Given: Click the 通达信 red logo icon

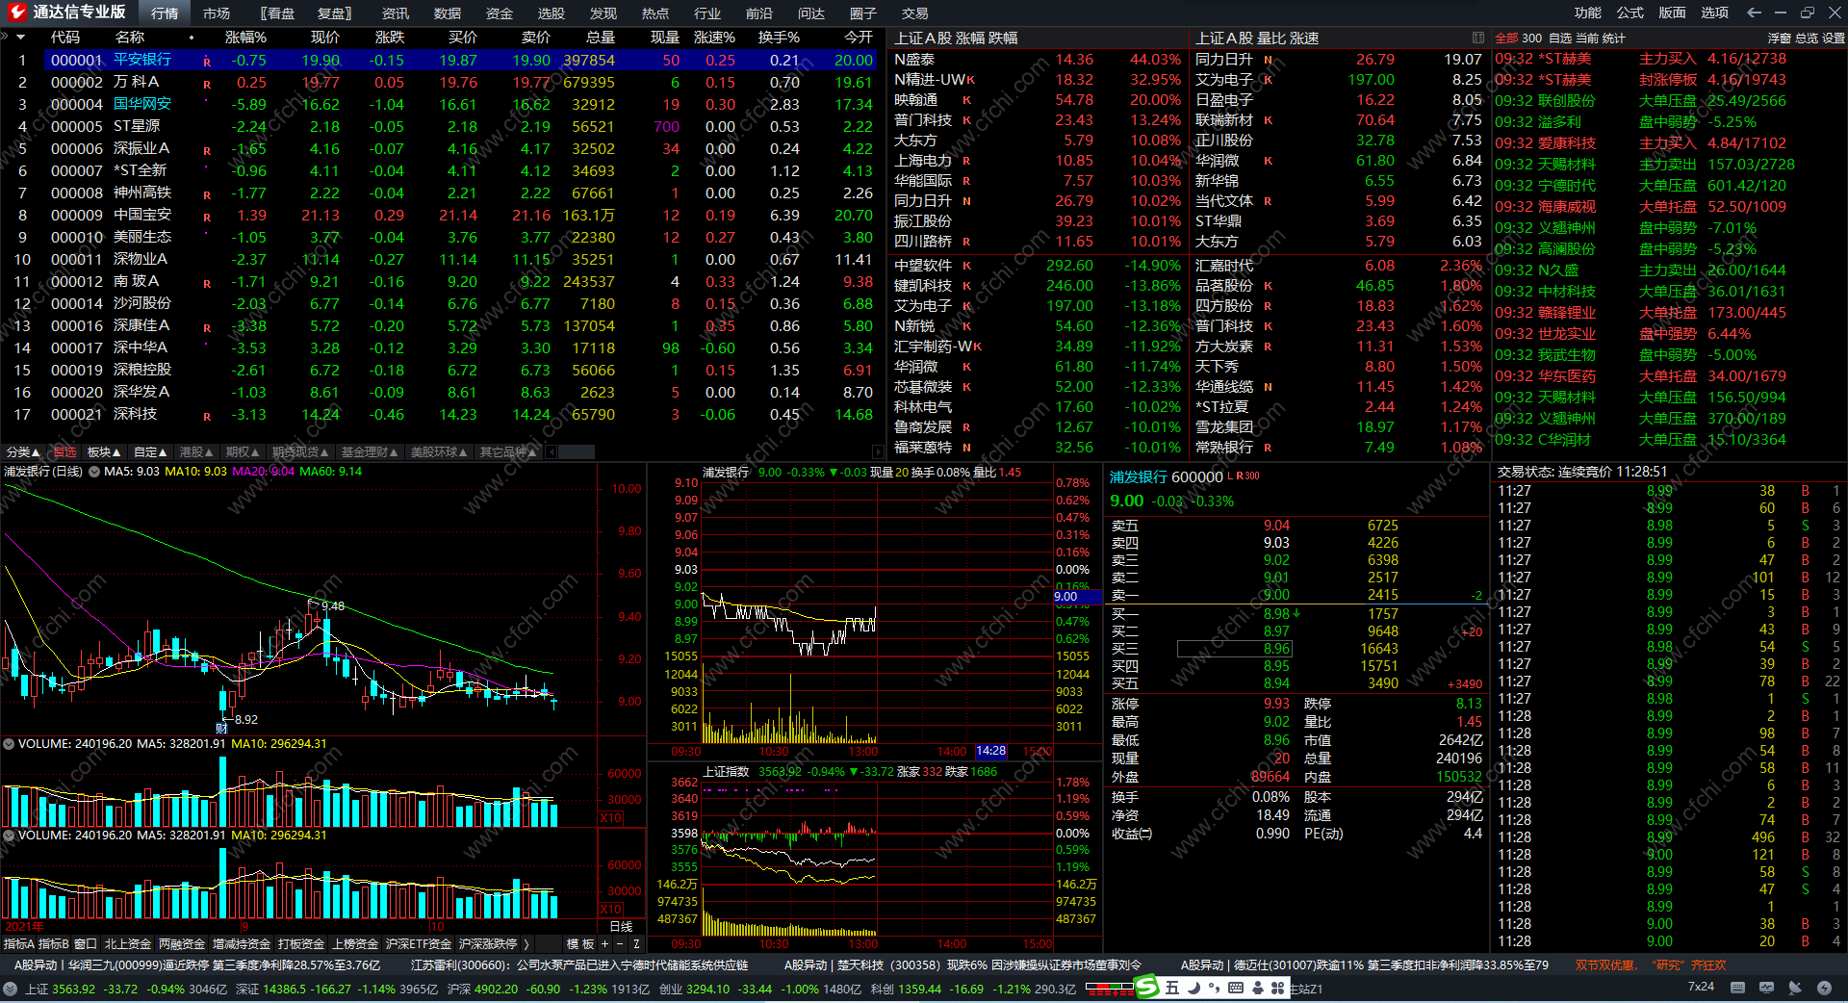Looking at the screenshot, I should click(16, 13).
